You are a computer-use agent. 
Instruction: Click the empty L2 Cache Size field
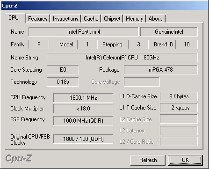point(179,119)
